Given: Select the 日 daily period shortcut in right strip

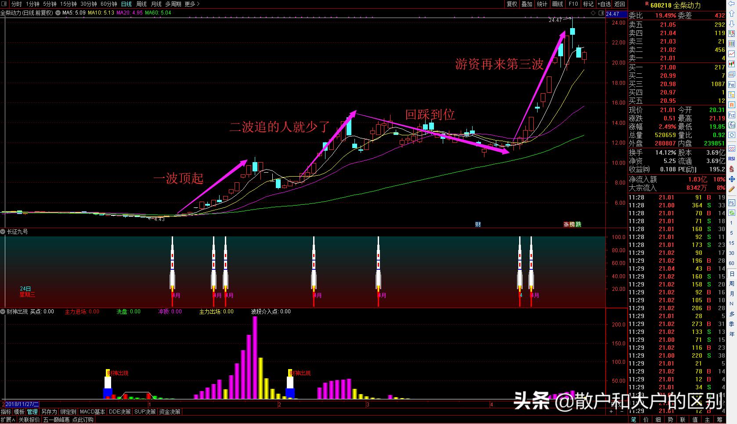Looking at the screenshot, I should [x=732, y=274].
